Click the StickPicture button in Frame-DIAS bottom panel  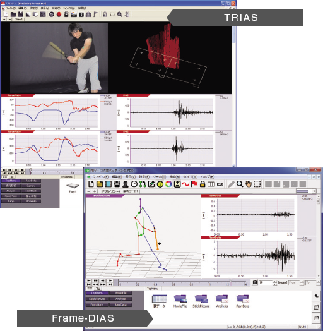click(x=97, y=299)
